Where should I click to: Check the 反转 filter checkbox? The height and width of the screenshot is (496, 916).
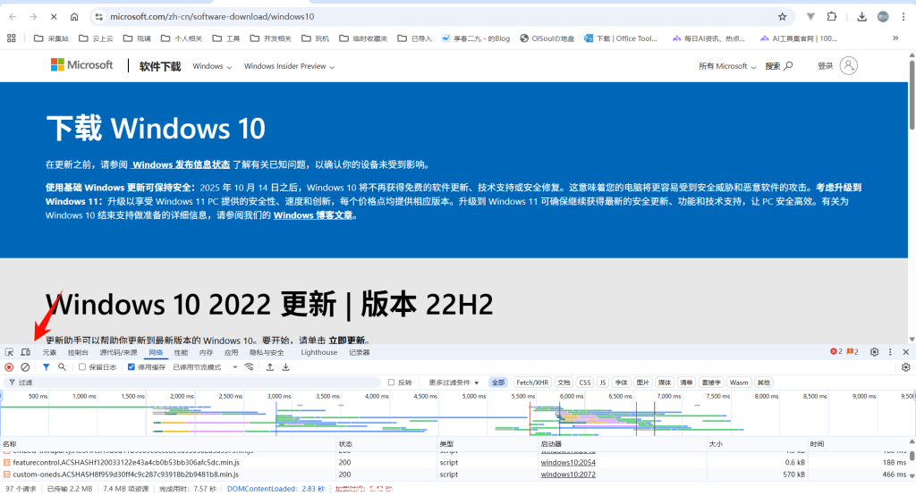click(392, 383)
